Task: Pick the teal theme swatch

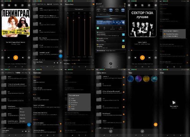Action: [x=154, y=79]
